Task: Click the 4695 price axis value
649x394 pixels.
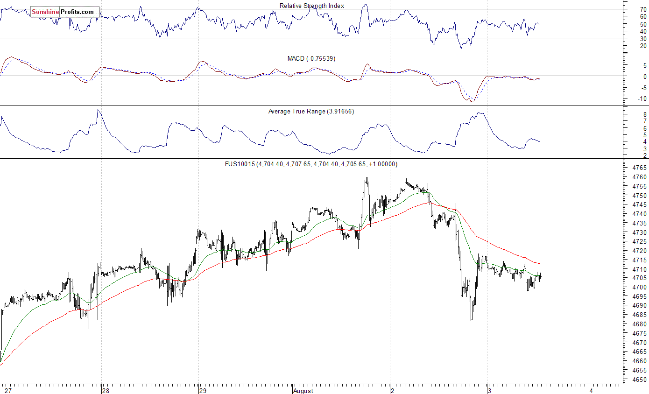Action: tap(640, 297)
